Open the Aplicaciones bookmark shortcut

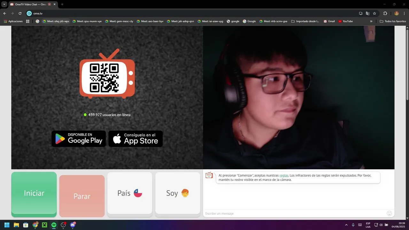[13, 21]
